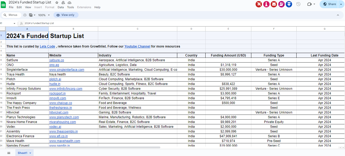
Task: Click the Meet video camera icon
Action: coord(309,4)
